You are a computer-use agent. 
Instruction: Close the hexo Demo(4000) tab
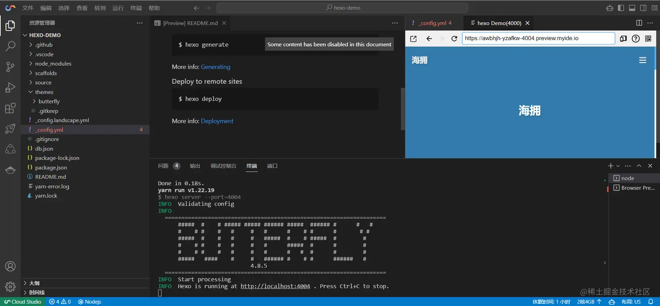pyautogui.click(x=527, y=23)
